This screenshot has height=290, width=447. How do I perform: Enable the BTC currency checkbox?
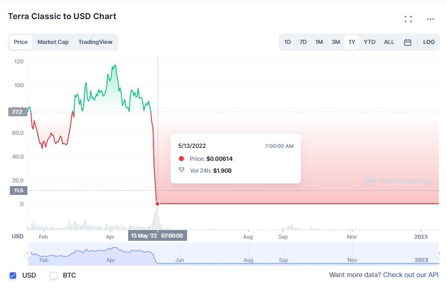point(53,276)
